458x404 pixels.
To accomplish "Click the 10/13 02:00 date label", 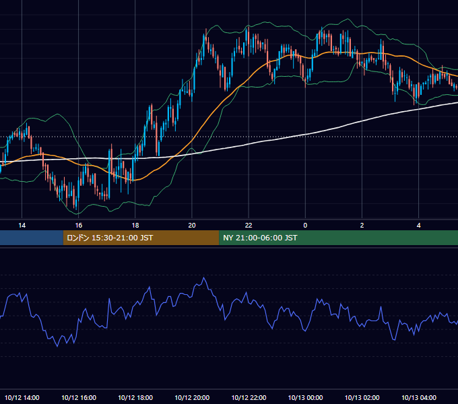I will [362, 397].
